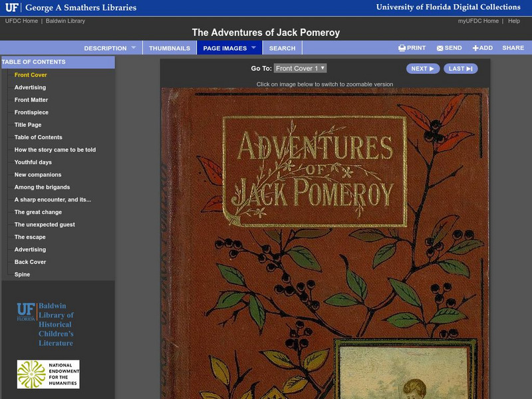Follow the UFDC Home link

tap(22, 21)
